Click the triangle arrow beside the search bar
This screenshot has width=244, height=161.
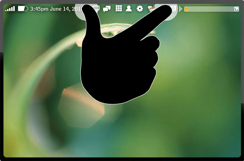coord(181,9)
